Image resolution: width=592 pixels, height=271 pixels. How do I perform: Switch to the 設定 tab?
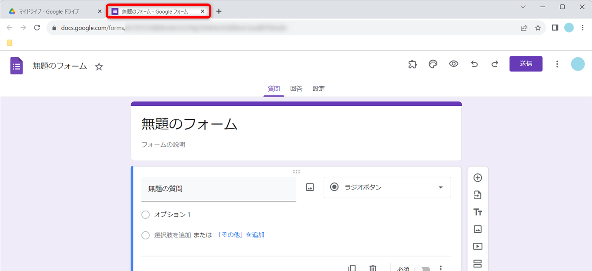[x=318, y=89]
